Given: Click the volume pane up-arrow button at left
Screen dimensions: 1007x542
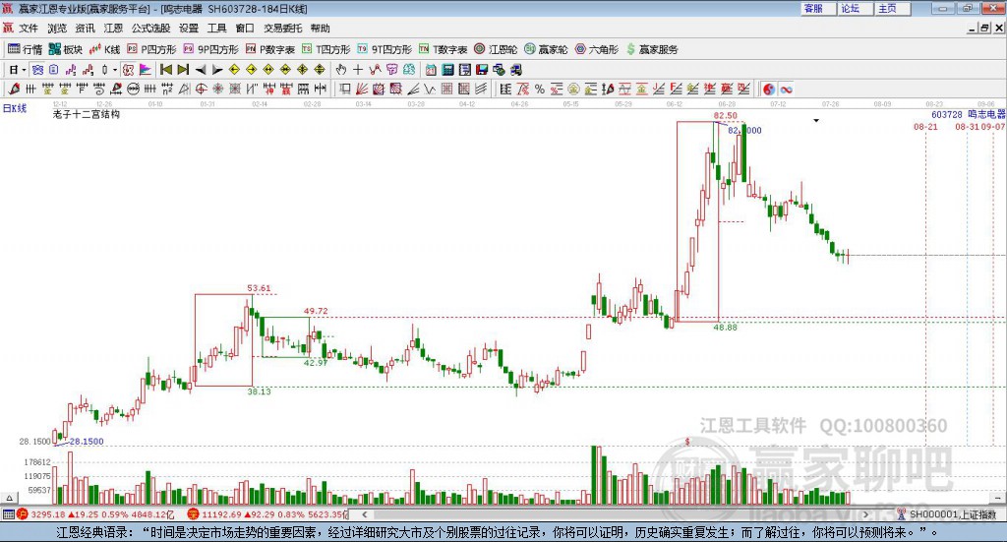Looking at the screenshot, I should click(9, 498).
